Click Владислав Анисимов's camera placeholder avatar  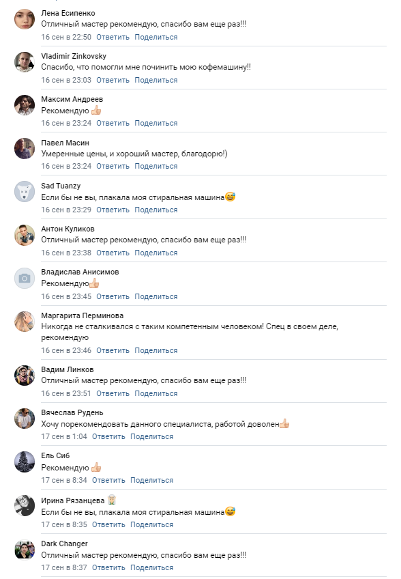coord(25,278)
